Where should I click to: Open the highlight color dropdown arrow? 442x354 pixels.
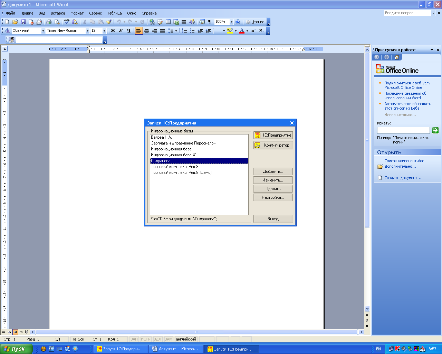coord(236,31)
